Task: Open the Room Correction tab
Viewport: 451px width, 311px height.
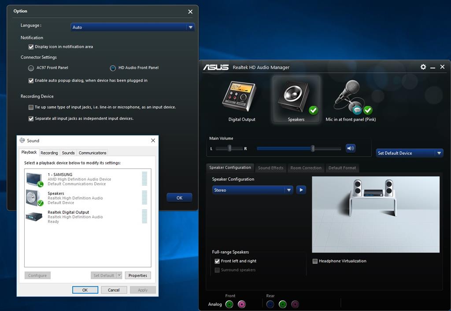Action: coord(306,168)
